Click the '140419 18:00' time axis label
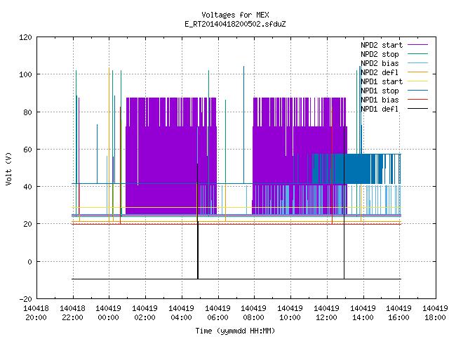Screen dimensions: 449x337 point(435,313)
